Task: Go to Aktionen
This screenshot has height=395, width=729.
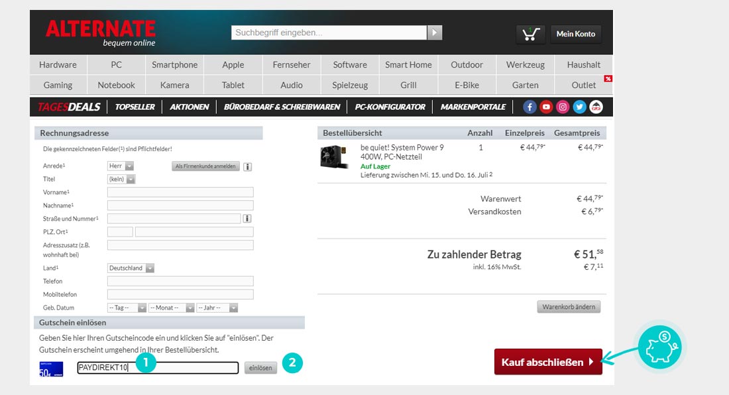Action: click(190, 107)
